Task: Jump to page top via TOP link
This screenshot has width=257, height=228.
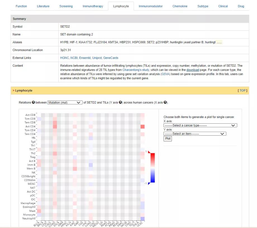Action: click(x=242, y=90)
